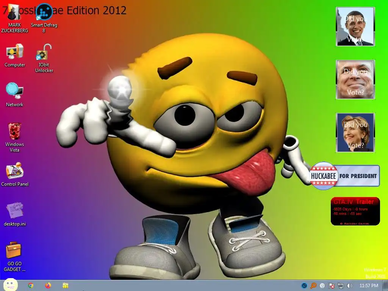Click the blue circular tray icon
388x291 pixels.
coord(304,286)
